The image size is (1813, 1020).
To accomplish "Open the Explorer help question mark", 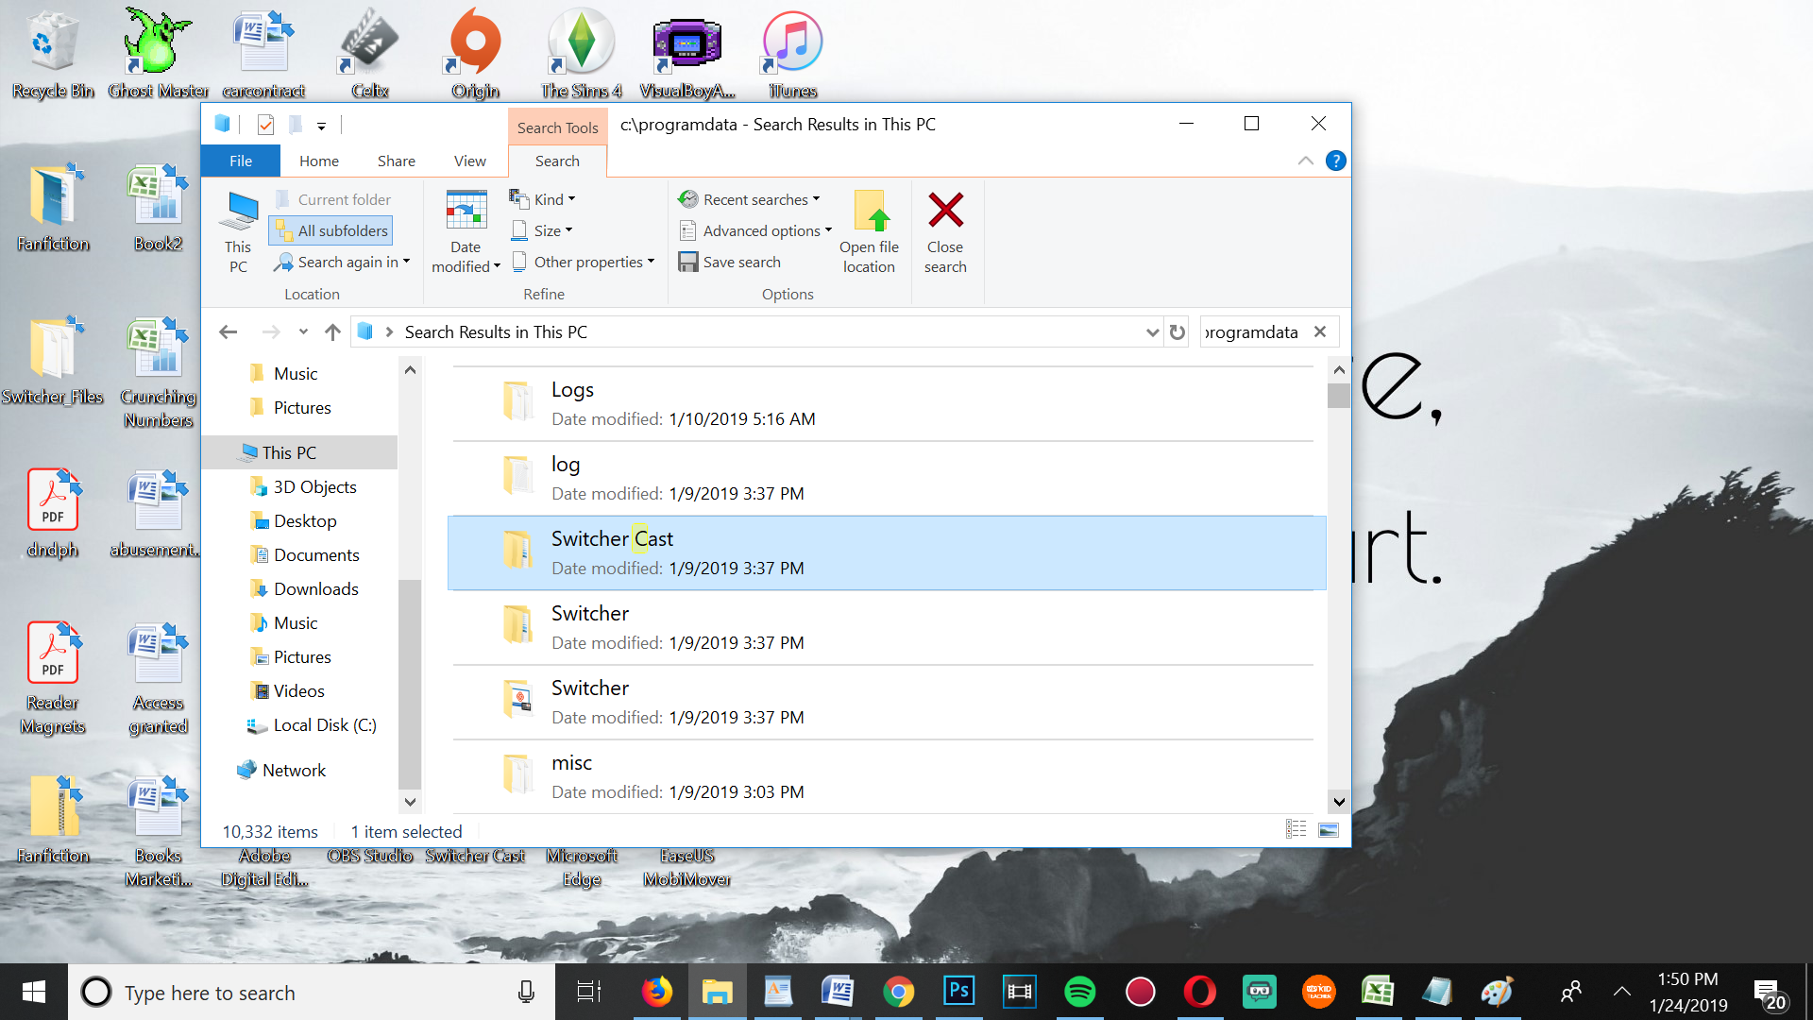I will pyautogui.click(x=1335, y=161).
